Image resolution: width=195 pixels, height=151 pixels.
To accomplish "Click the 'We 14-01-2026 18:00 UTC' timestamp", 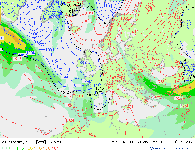I will [x=142, y=142].
